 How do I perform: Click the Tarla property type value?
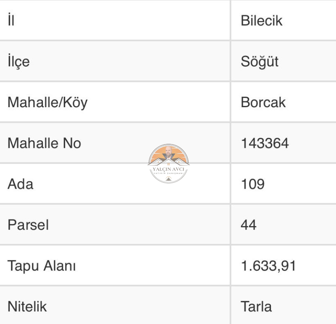pos(256,306)
